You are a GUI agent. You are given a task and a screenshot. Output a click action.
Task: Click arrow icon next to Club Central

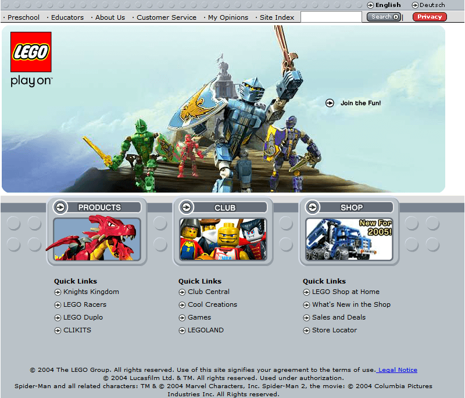click(182, 292)
